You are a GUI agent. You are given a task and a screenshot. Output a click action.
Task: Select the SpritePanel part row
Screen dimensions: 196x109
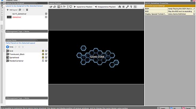[27, 57]
